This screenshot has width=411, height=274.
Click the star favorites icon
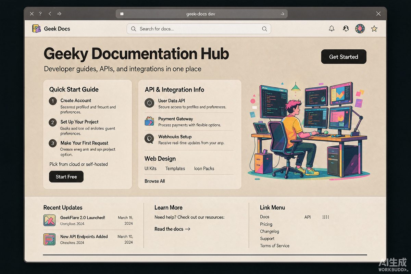click(x=374, y=29)
